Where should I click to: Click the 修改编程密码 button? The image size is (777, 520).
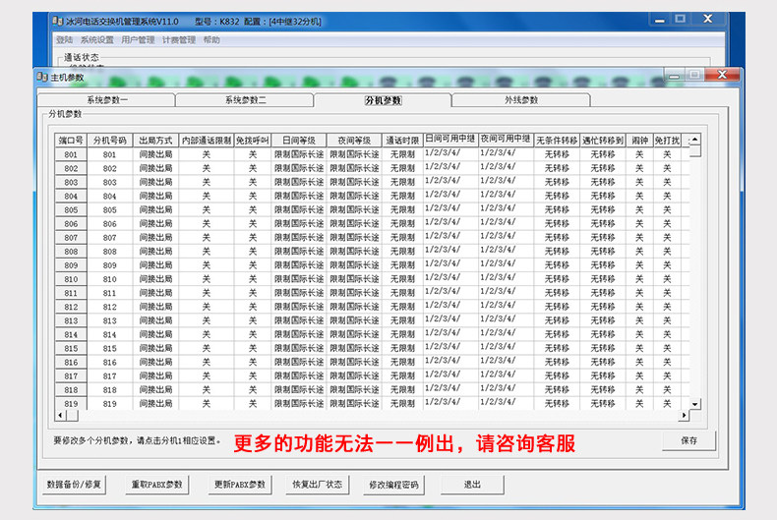(x=393, y=485)
